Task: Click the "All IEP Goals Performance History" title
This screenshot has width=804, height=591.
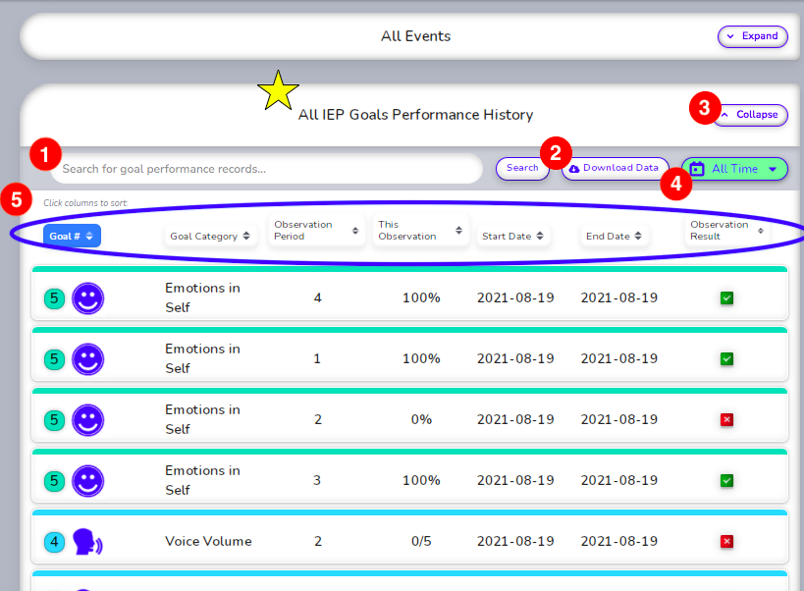Action: tap(416, 115)
